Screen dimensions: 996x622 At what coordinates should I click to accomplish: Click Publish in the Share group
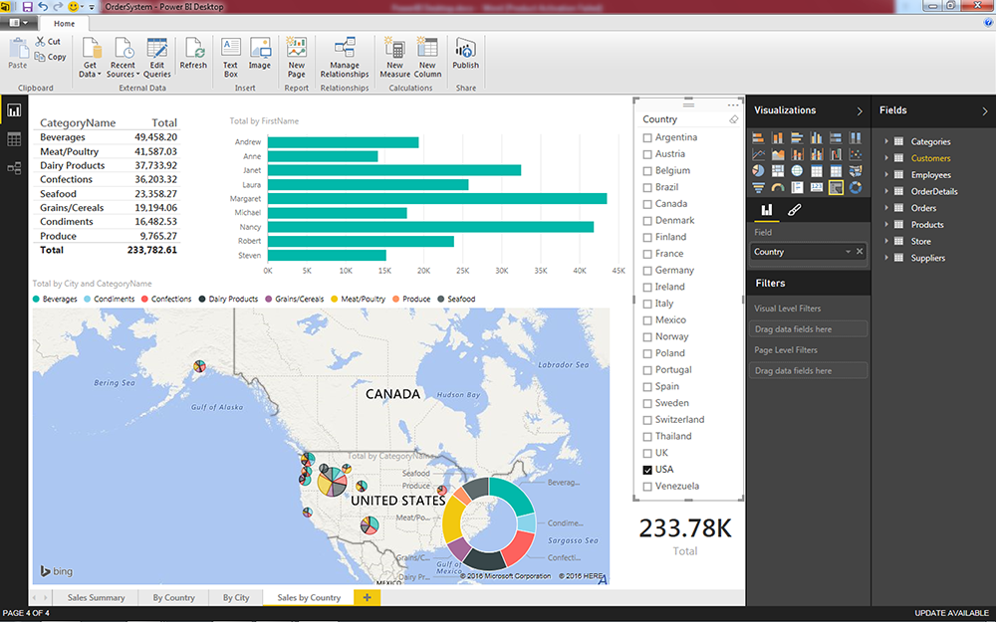tap(465, 54)
